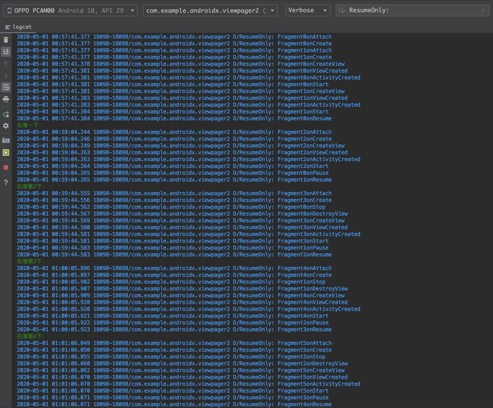Open logcat settings gear
493x408 pixels.
tap(6, 126)
